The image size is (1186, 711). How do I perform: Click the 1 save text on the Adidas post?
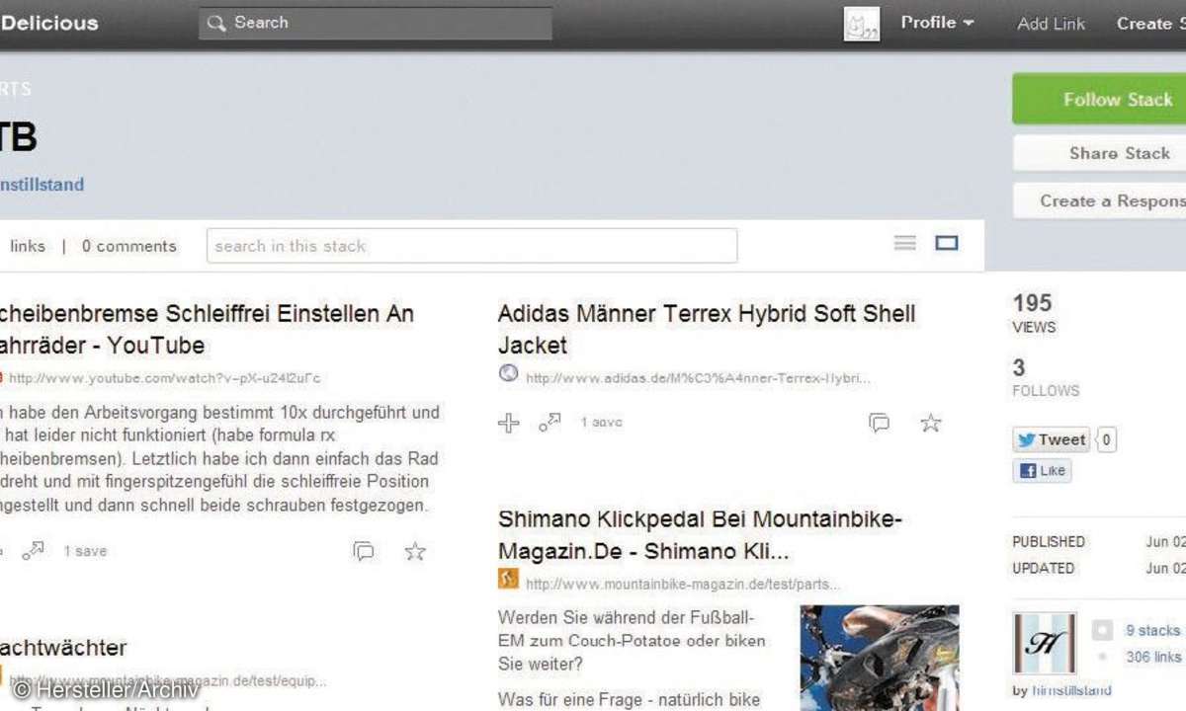(x=601, y=423)
